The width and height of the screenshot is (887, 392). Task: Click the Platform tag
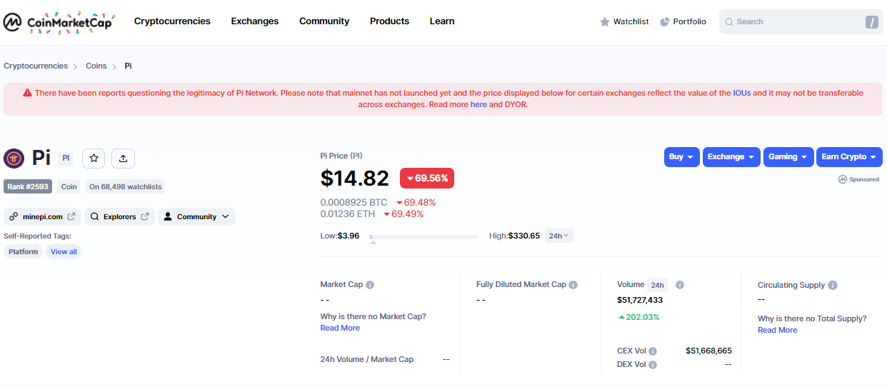tap(24, 251)
